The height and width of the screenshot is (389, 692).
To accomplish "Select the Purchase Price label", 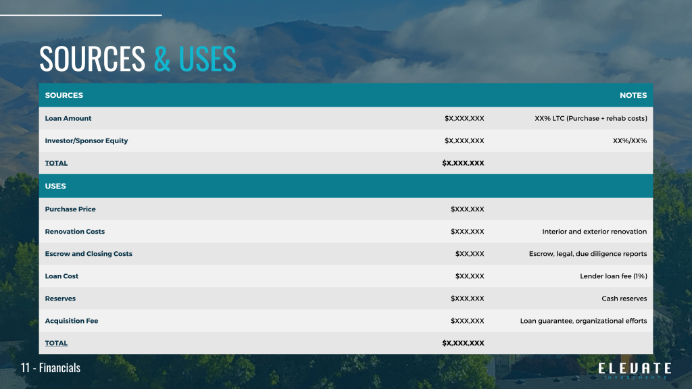I will pos(70,209).
